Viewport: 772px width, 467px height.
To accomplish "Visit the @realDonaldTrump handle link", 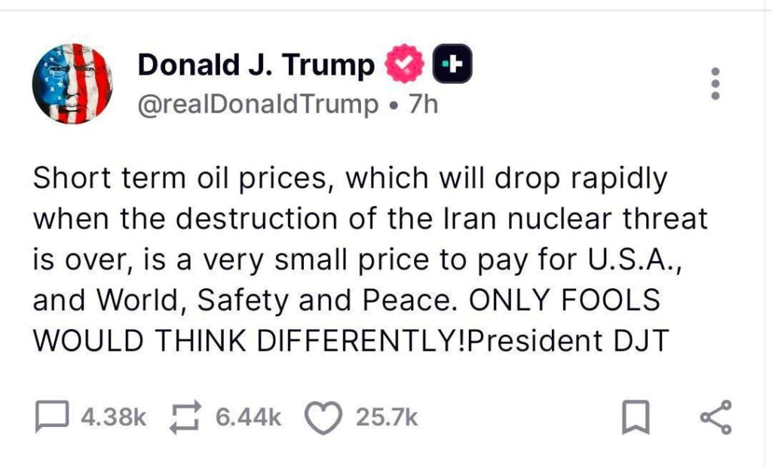I will pos(257,104).
